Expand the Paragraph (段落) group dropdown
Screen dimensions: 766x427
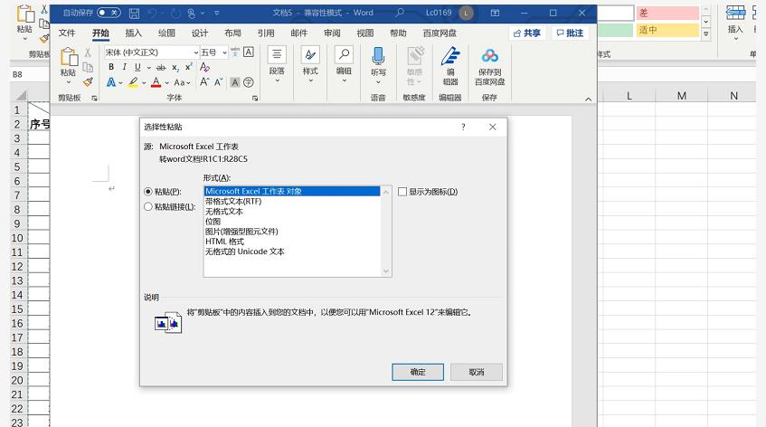click(277, 81)
